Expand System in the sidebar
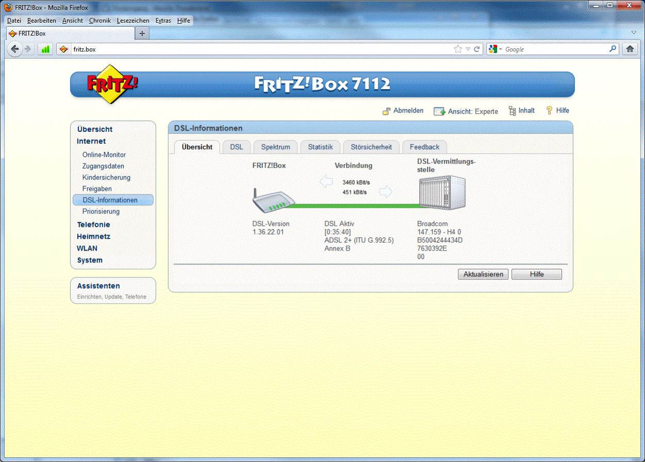The width and height of the screenshot is (645, 462). coord(90,260)
